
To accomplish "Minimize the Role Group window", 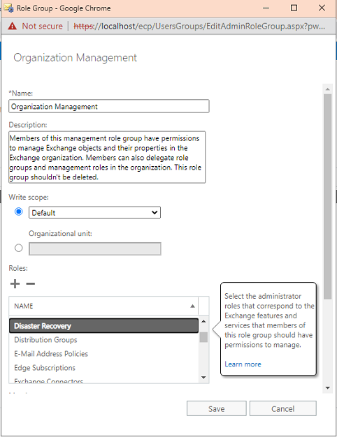I will pos(266,8).
